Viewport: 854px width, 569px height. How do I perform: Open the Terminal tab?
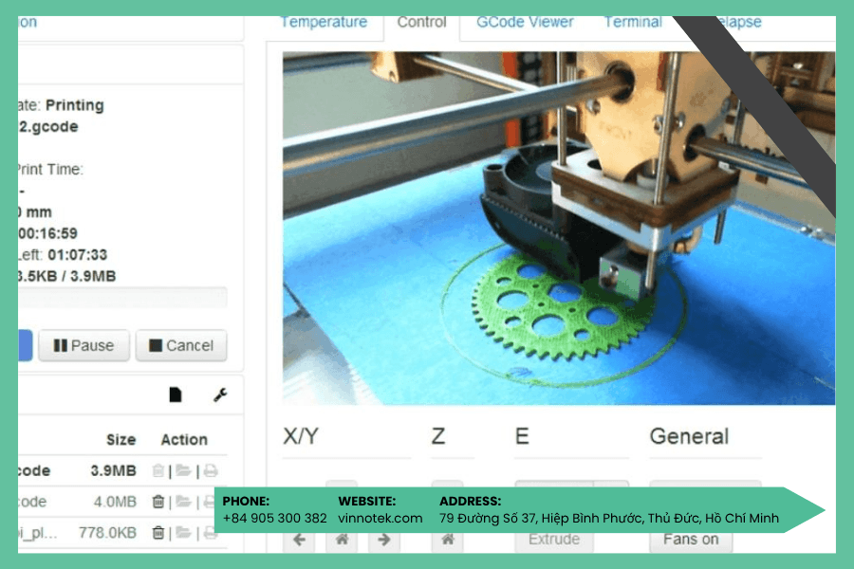pos(633,22)
